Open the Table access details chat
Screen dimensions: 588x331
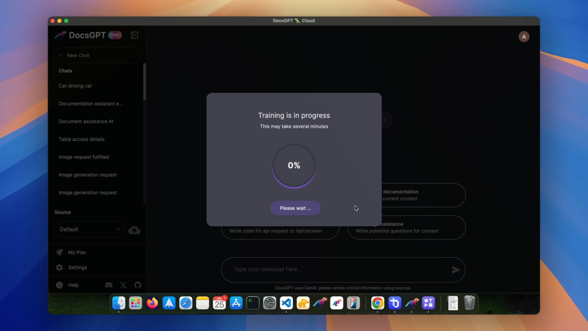pyautogui.click(x=97, y=139)
